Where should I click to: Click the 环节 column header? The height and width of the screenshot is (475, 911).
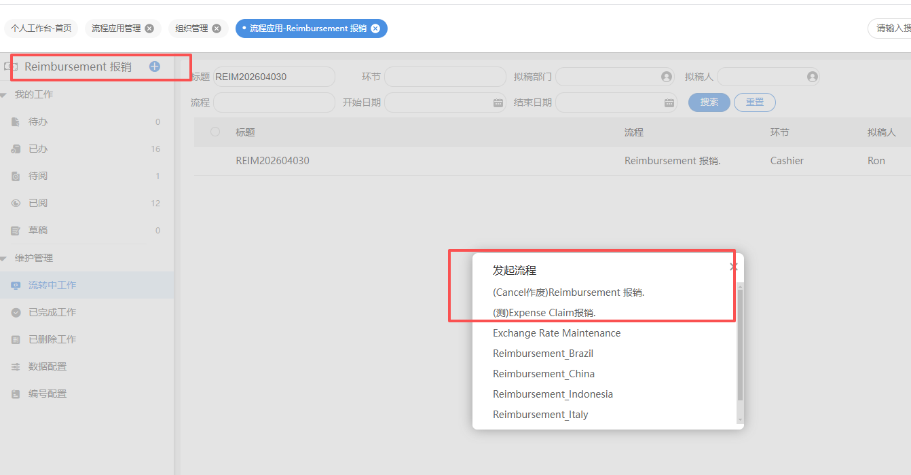pos(779,132)
